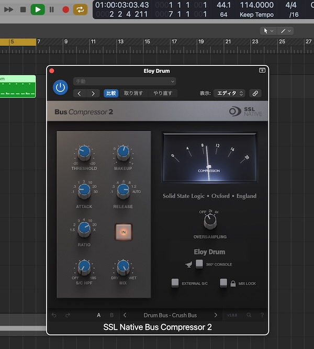Start playback with the green play button

[37, 9]
